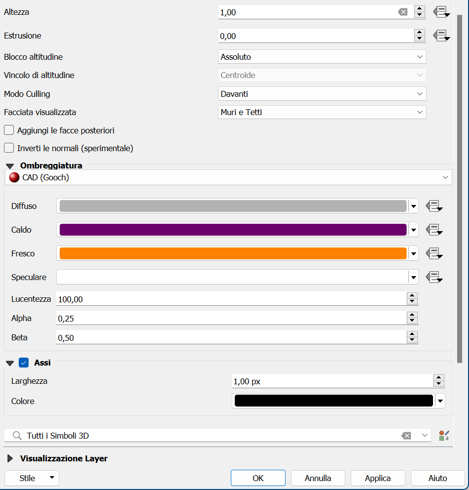Open data-defined override for Altezza
The width and height of the screenshot is (469, 490).
tap(441, 12)
